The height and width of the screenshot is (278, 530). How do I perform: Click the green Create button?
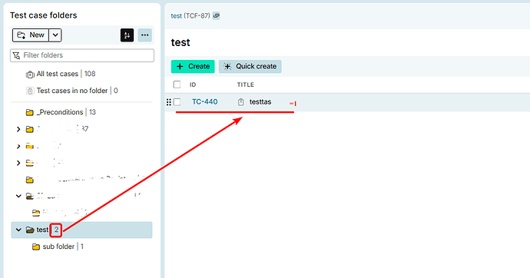[x=193, y=67]
